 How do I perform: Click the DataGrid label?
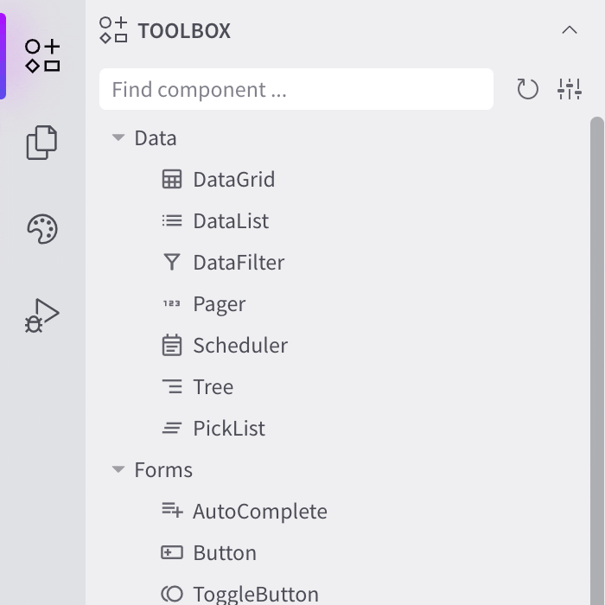coord(234,180)
